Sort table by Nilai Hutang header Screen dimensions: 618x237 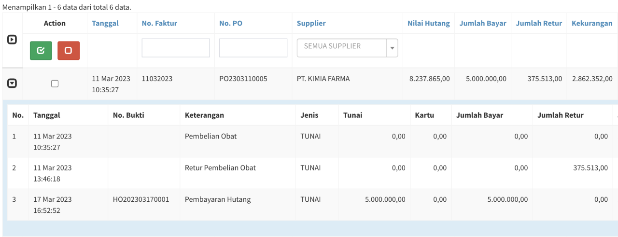(x=428, y=23)
